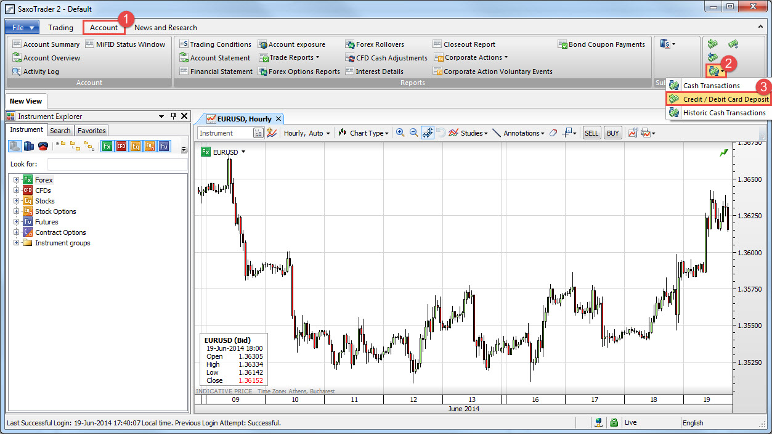The image size is (772, 434).
Task: Expand the Futures tree node
Action: pyautogui.click(x=17, y=222)
